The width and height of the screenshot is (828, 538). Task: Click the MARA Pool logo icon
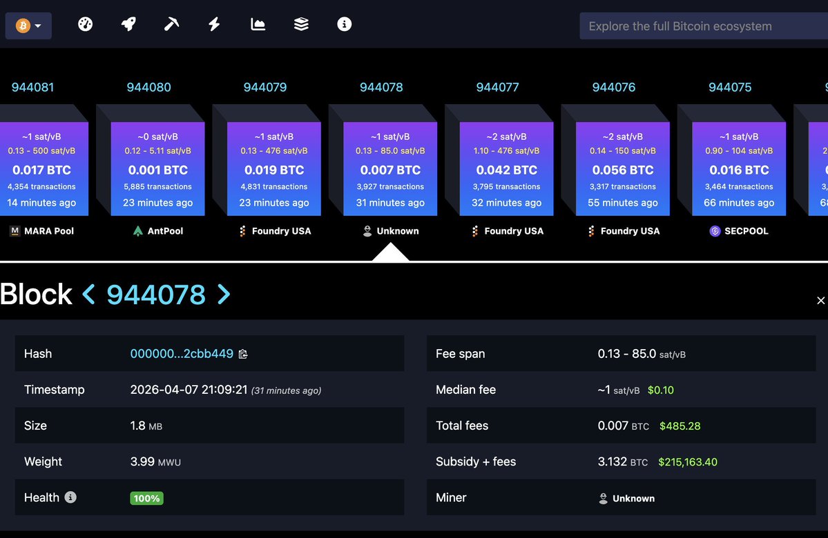point(15,231)
